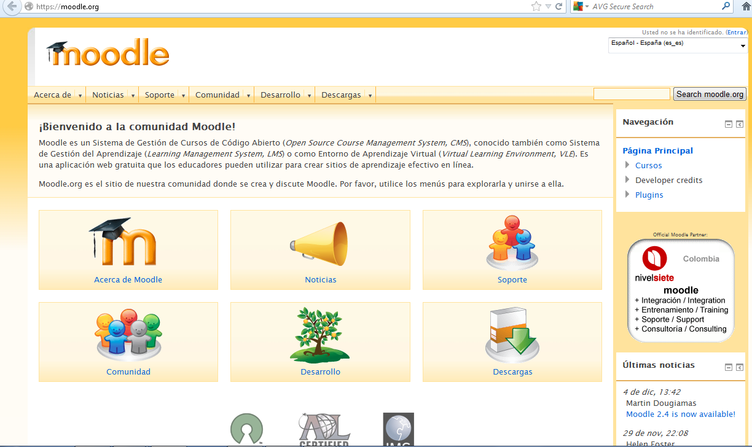Open the Noticias menu dropdown arrow
The height and width of the screenshot is (447, 752).
133,96
